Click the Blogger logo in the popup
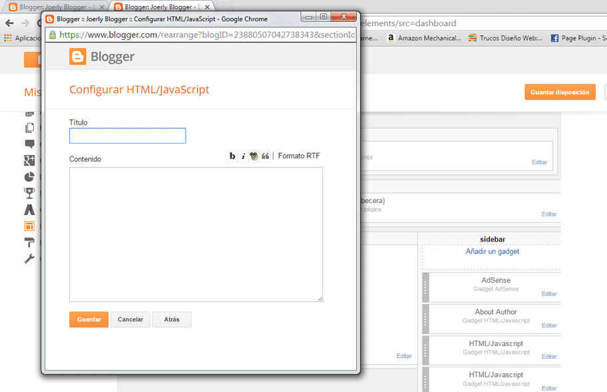Viewport: 607px width, 392px height. (102, 57)
